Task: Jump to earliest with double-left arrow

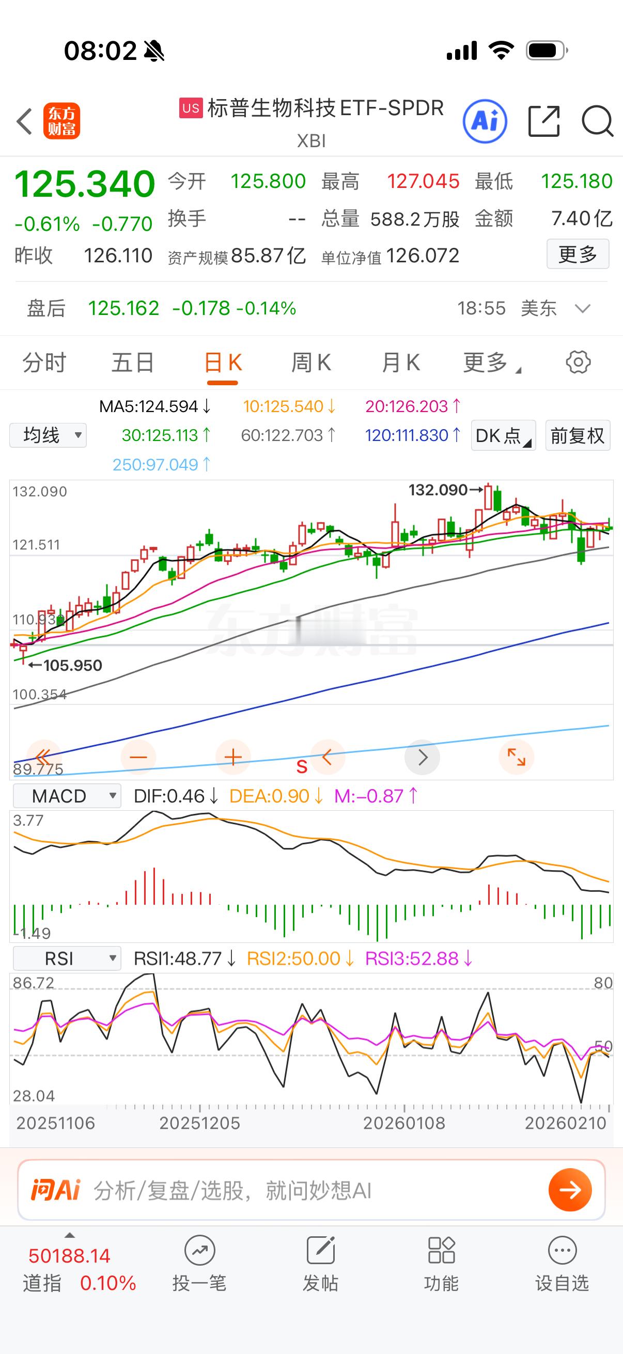Action: pyautogui.click(x=43, y=758)
